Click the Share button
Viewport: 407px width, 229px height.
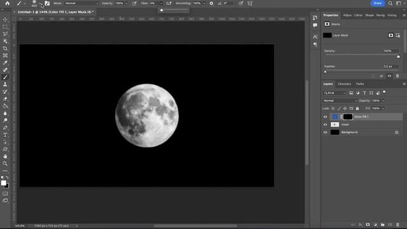(x=377, y=3)
